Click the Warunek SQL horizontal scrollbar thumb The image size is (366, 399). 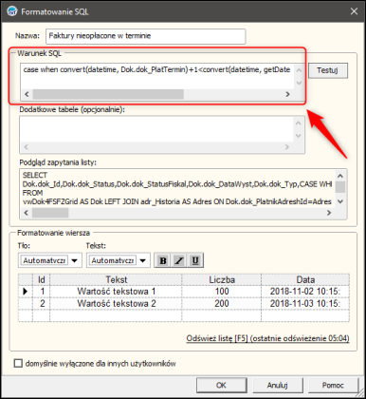(108, 94)
